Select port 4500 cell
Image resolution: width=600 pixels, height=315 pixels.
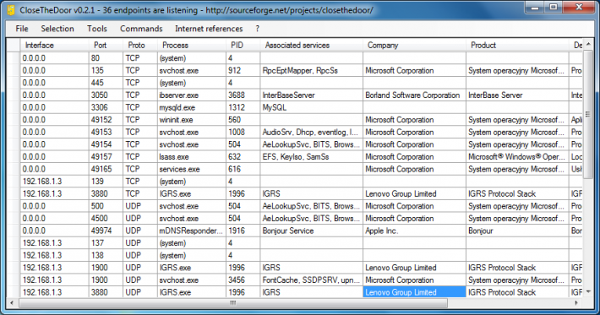[106, 218]
